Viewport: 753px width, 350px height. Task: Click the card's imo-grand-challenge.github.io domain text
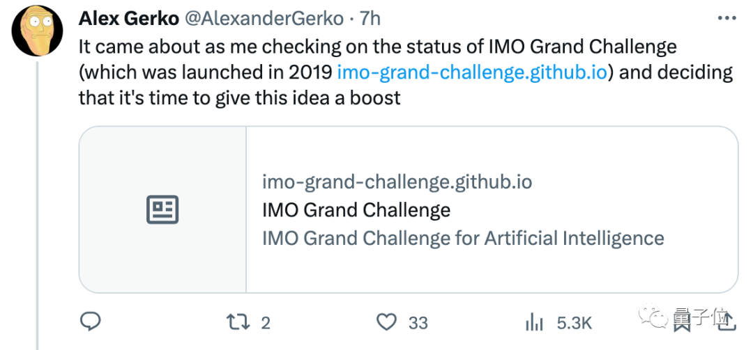397,182
